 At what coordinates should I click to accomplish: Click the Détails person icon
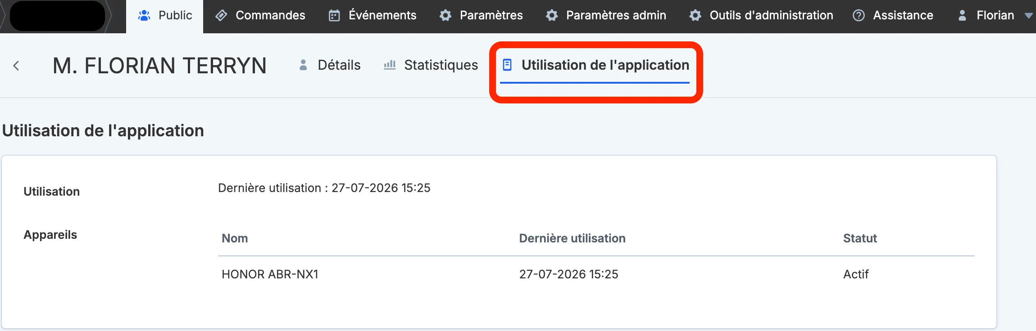click(303, 65)
